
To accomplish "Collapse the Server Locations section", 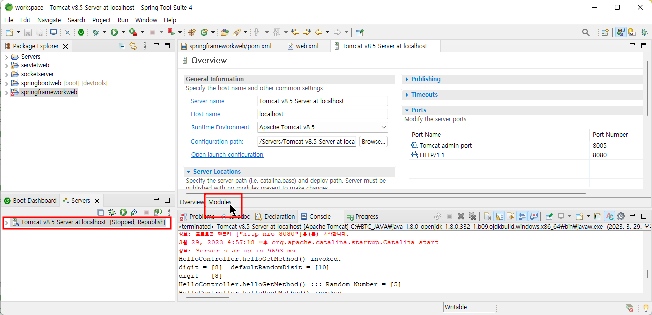I will tap(189, 172).
